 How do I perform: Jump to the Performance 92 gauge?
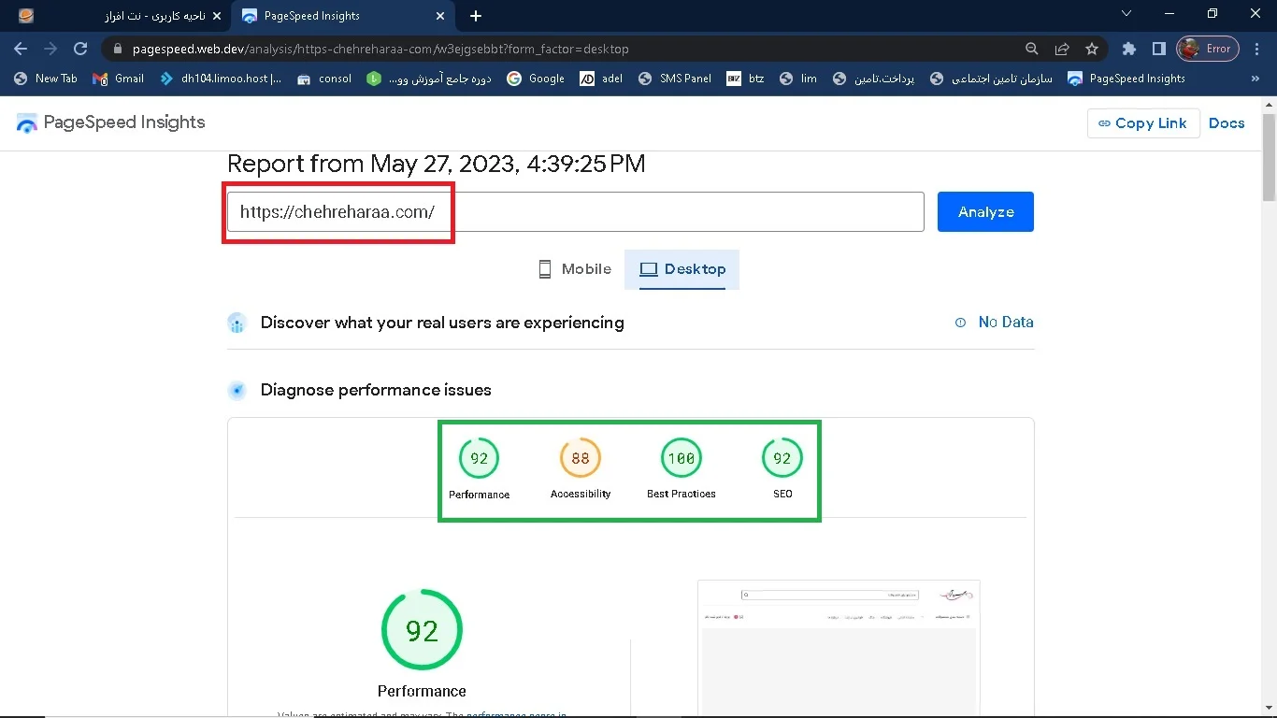pyautogui.click(x=479, y=470)
